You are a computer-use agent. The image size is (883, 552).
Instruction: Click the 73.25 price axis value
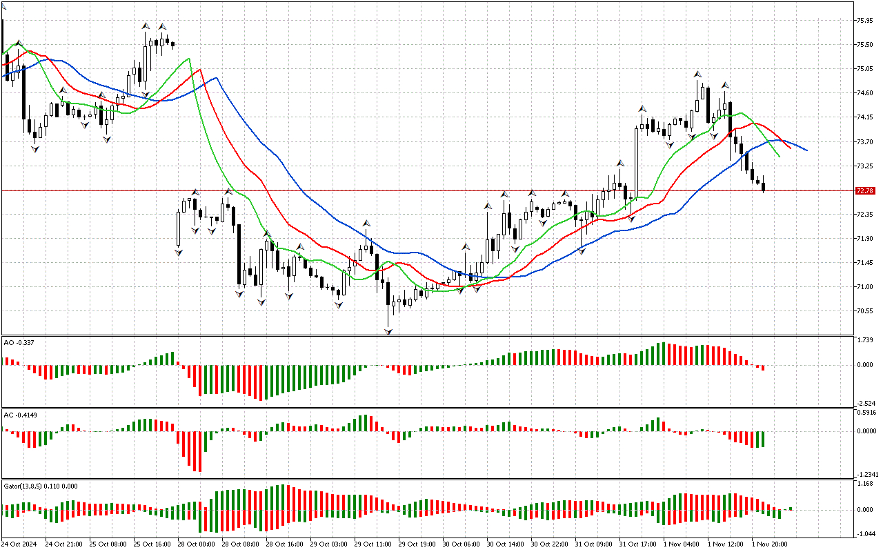pyautogui.click(x=864, y=166)
